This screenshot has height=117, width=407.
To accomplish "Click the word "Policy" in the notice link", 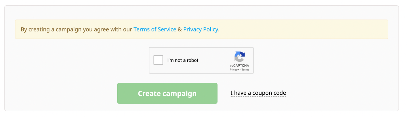I will (210, 30).
